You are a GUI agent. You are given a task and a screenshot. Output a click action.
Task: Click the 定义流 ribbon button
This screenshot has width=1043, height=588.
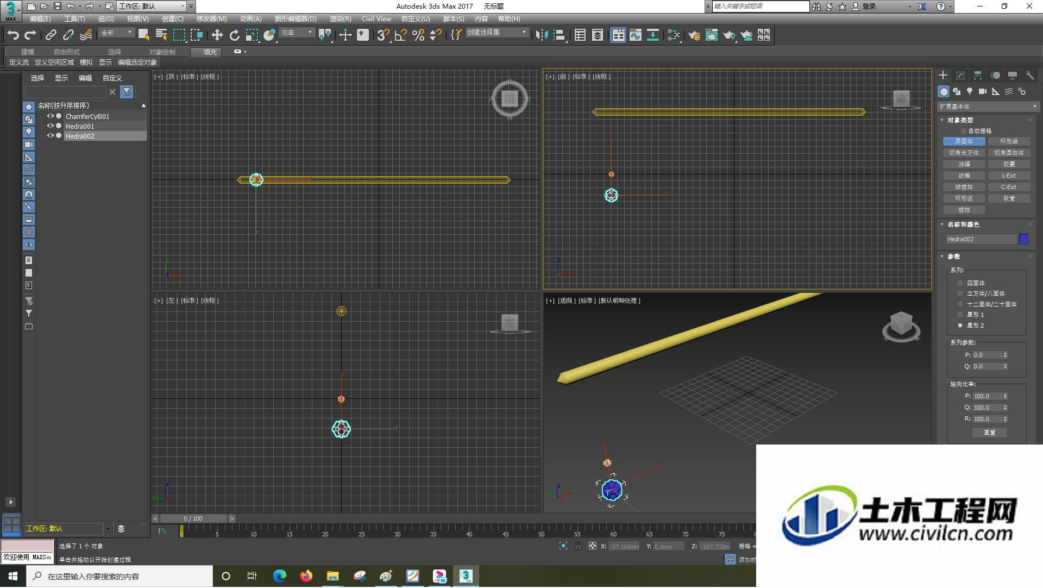pyautogui.click(x=19, y=62)
